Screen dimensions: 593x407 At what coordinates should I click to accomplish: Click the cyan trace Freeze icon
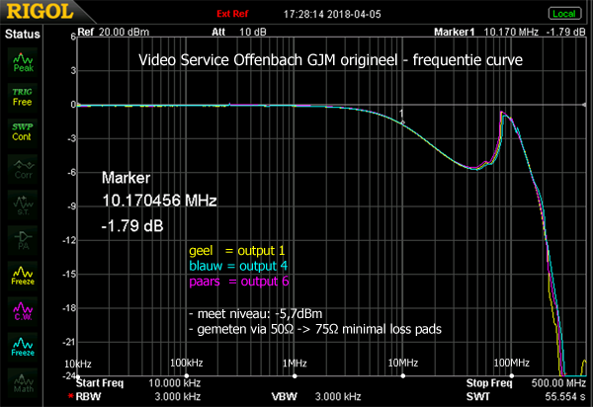coord(23,347)
